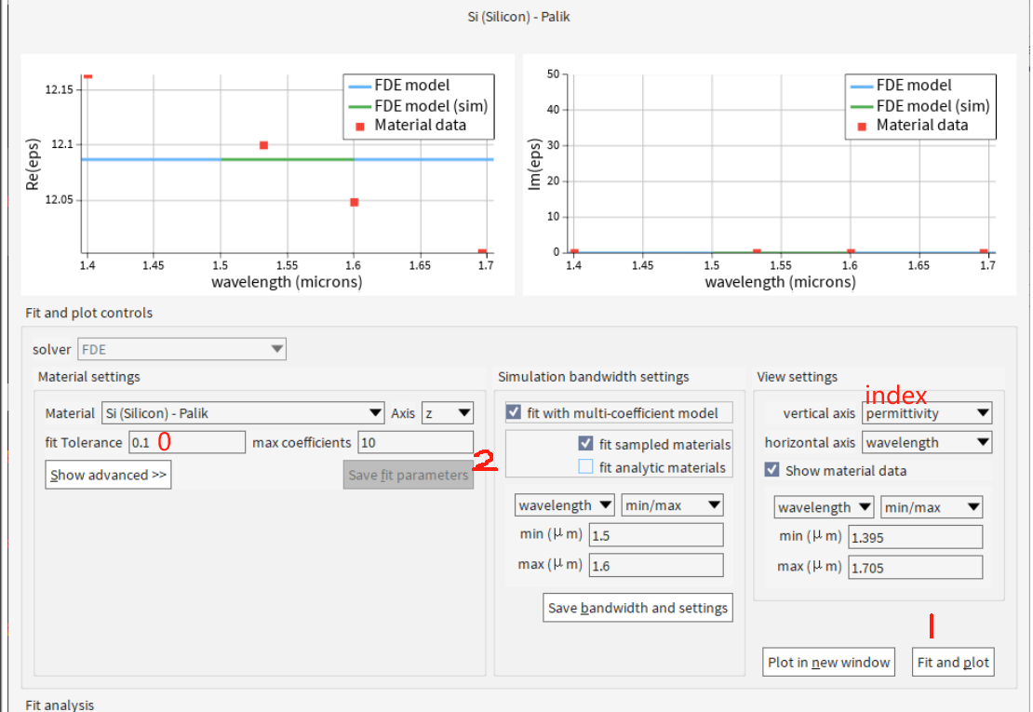Expand the Axis dropdown
1033x712 pixels.
(x=447, y=412)
